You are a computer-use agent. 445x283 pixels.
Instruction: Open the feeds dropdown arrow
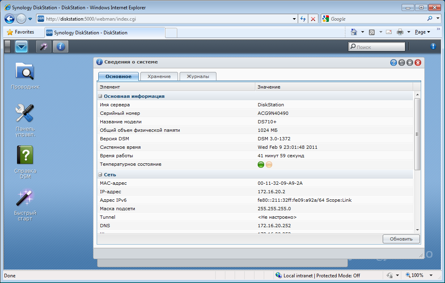[381, 32]
